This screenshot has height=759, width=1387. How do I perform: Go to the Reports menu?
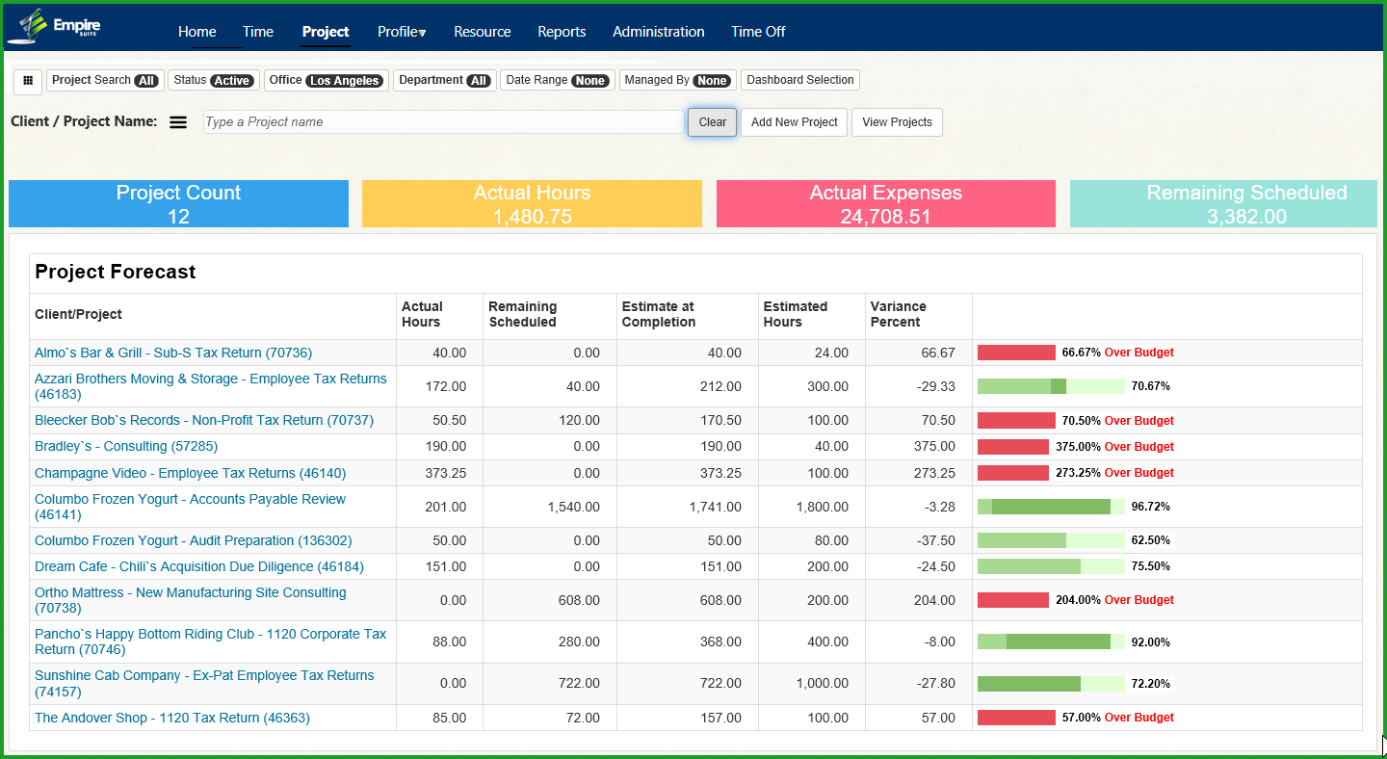point(562,32)
